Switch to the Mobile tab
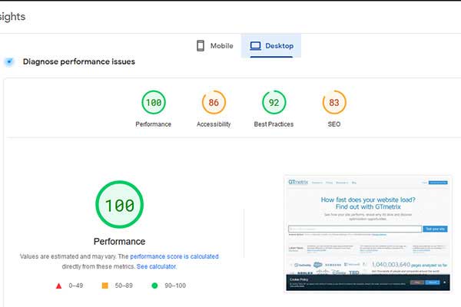The image size is (461, 307). tap(215, 46)
